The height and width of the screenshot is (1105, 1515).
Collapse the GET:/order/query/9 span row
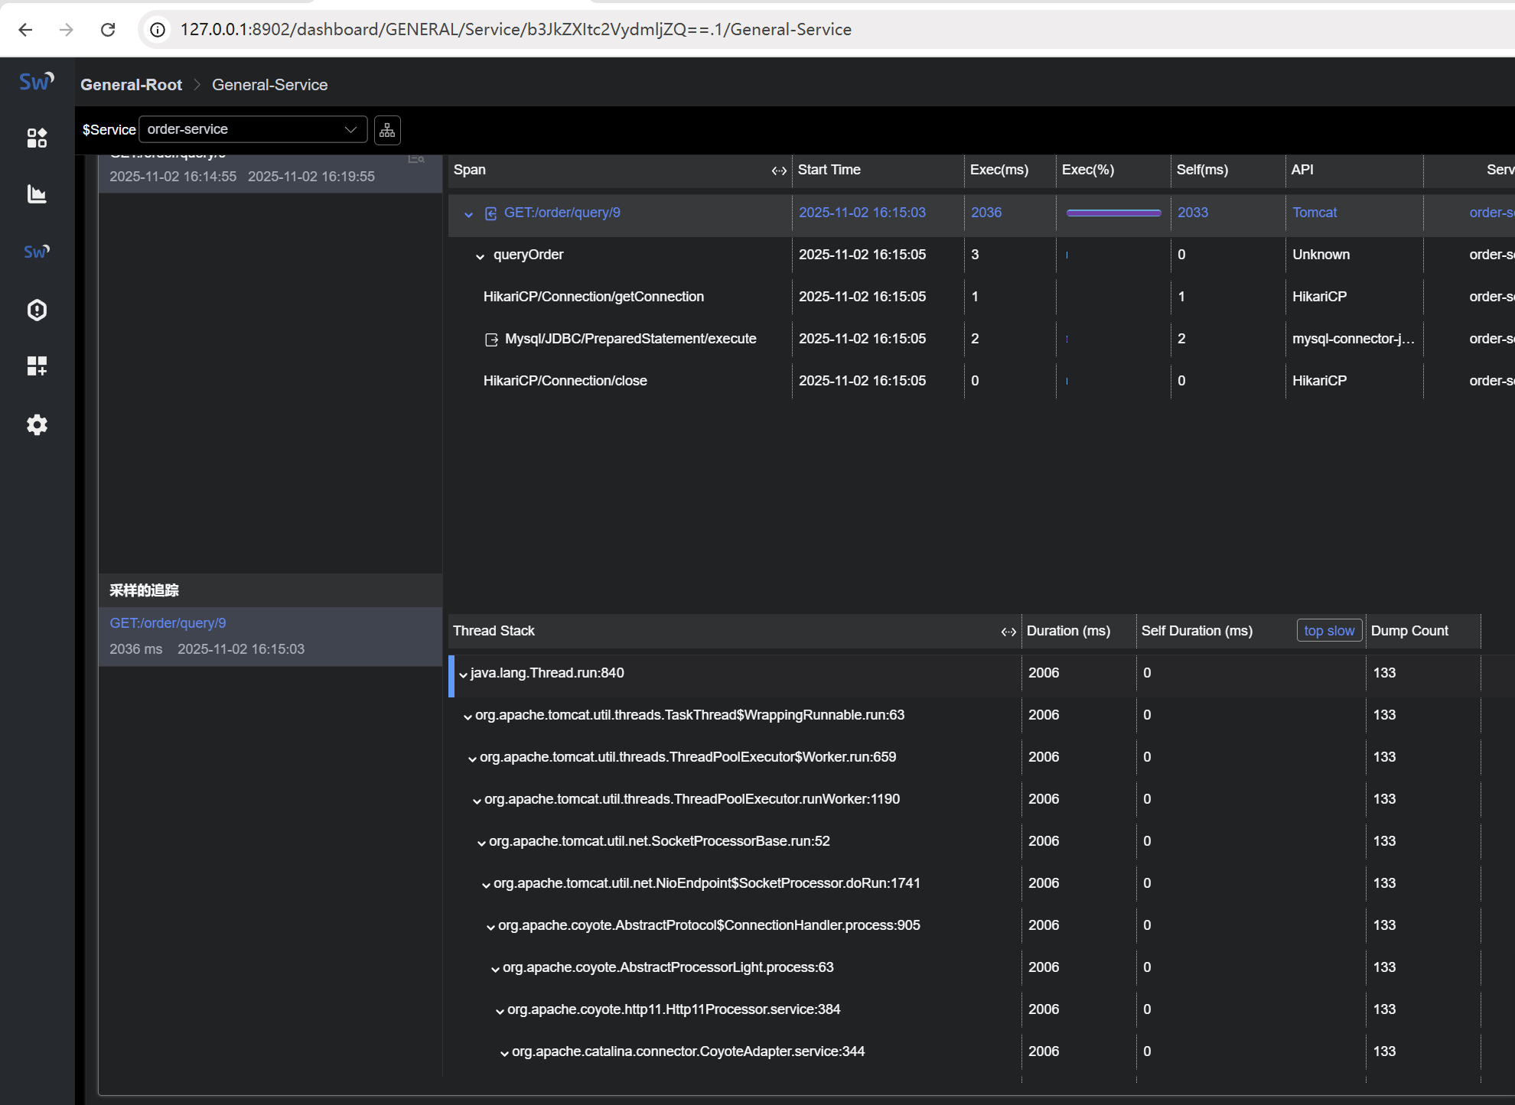tap(468, 214)
